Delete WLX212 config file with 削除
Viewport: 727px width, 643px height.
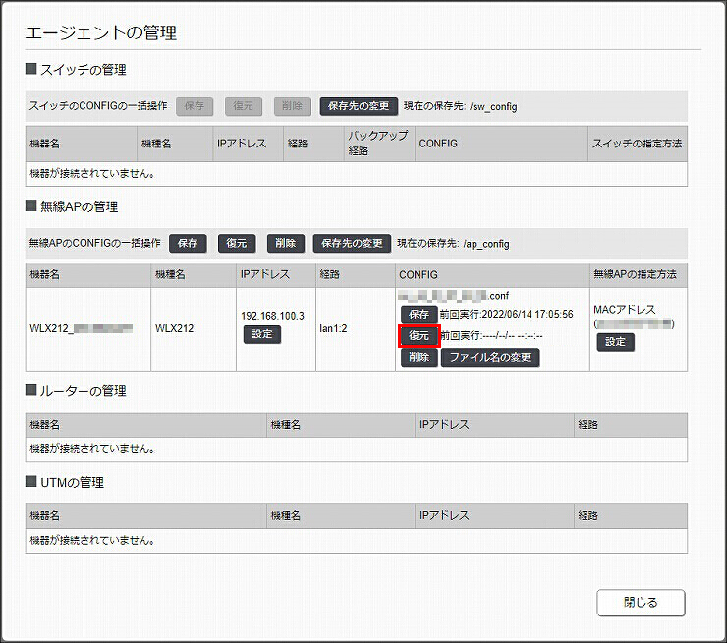click(x=419, y=357)
